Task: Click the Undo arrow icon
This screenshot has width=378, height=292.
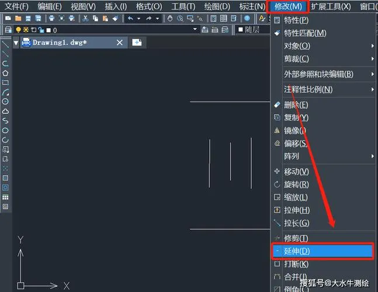Action: pyautogui.click(x=130, y=18)
